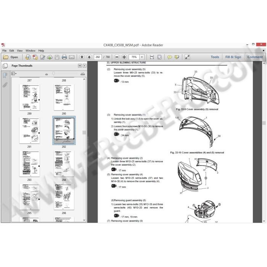Zoom out with the minus icon

tap(117, 57)
